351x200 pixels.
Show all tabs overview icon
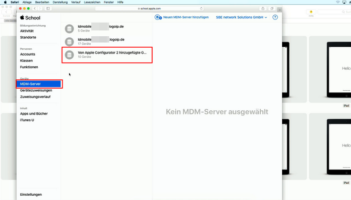click(272, 8)
